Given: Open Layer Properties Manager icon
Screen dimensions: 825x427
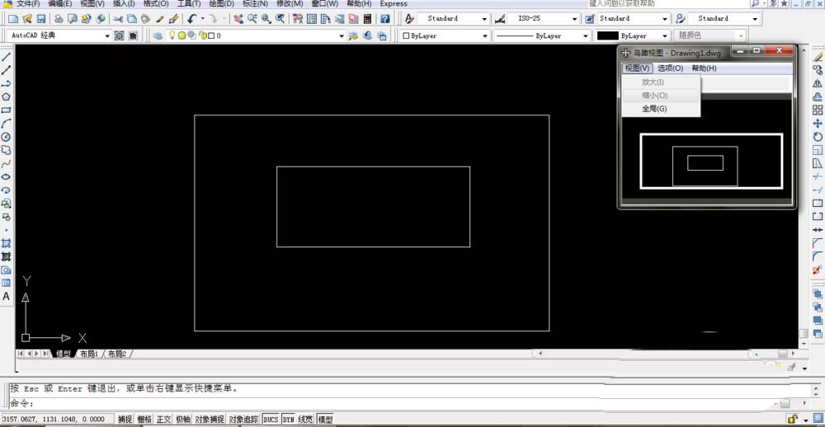Looking at the screenshot, I should click(158, 35).
